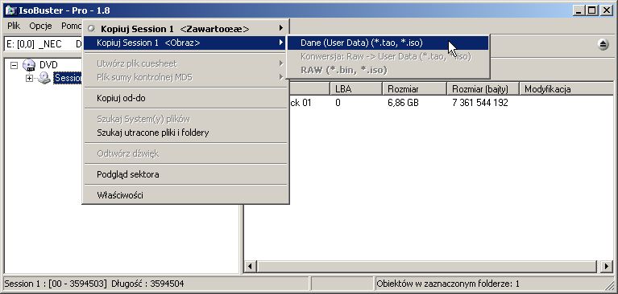Click status text Session 1 : [00 - 3594503]
618x294 pixels.
tap(56, 284)
